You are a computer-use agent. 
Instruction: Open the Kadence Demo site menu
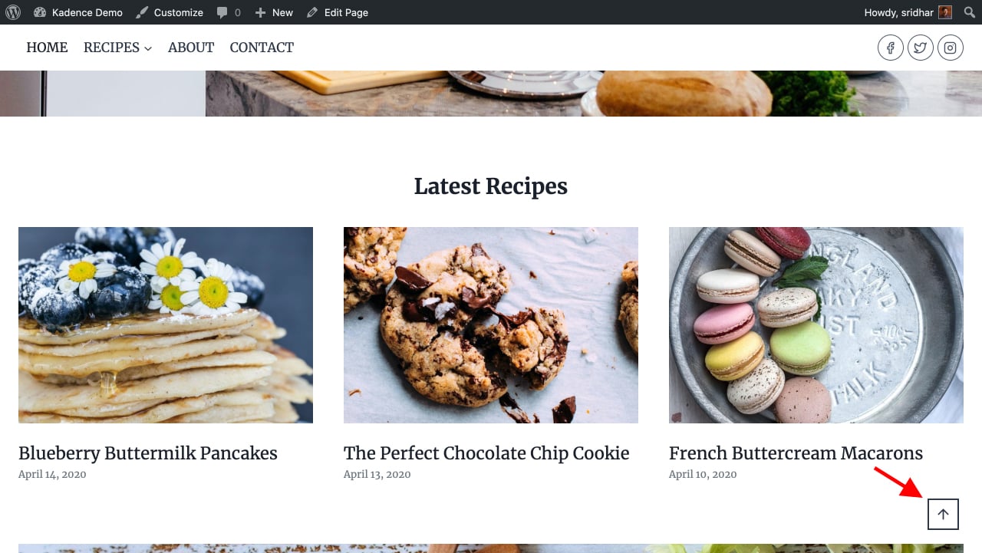pos(78,12)
